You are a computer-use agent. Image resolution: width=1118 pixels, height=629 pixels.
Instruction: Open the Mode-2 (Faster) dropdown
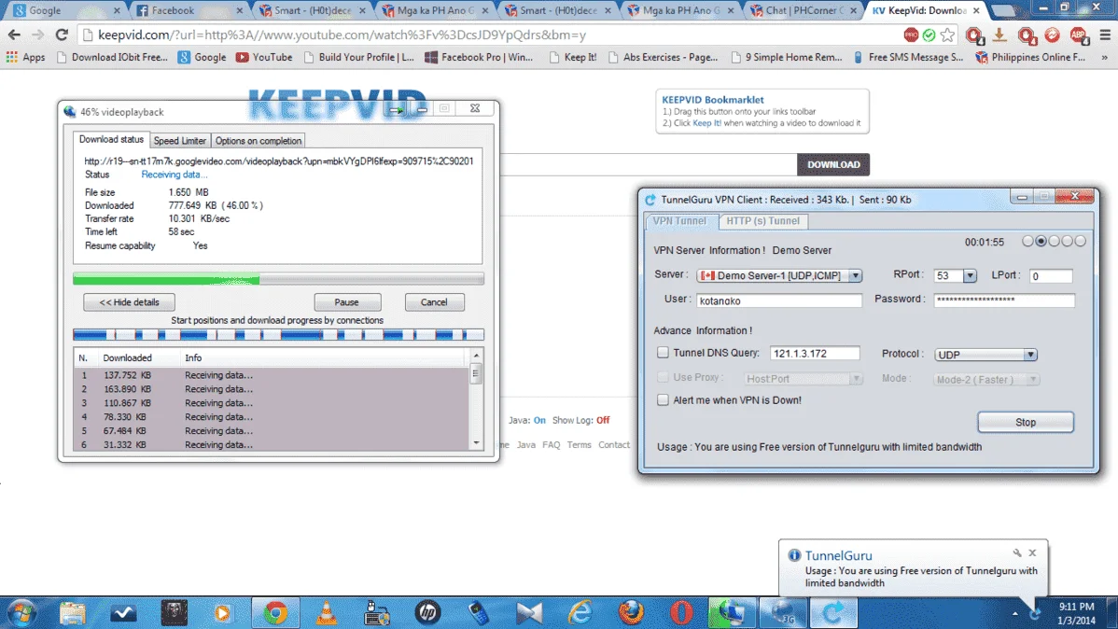coord(986,380)
